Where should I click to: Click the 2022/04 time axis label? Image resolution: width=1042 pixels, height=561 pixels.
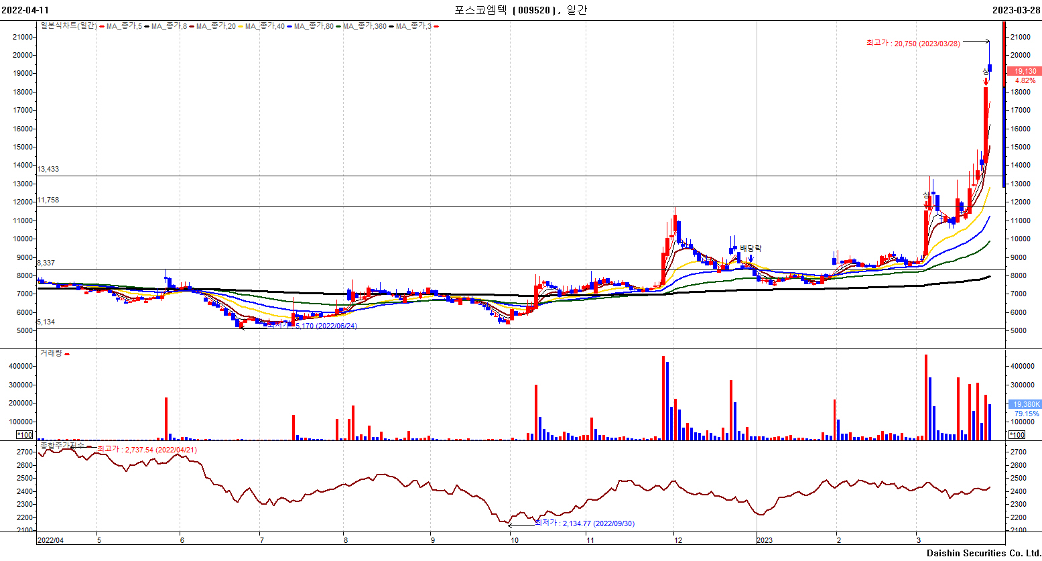[x=51, y=540]
